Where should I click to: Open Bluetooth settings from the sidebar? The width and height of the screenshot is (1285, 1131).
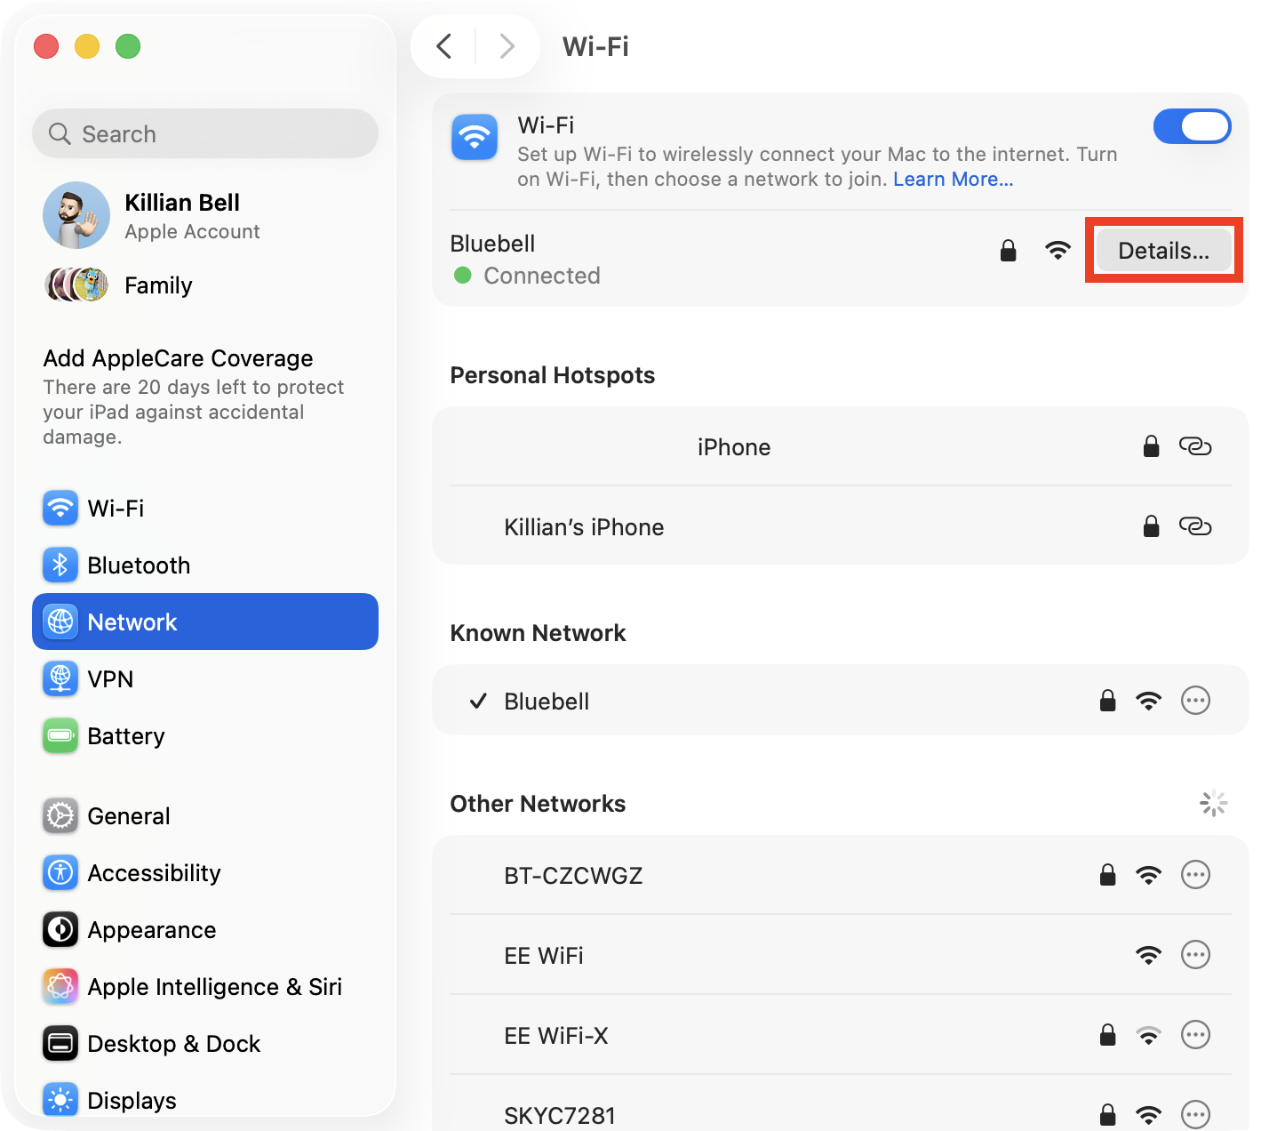[60, 565]
